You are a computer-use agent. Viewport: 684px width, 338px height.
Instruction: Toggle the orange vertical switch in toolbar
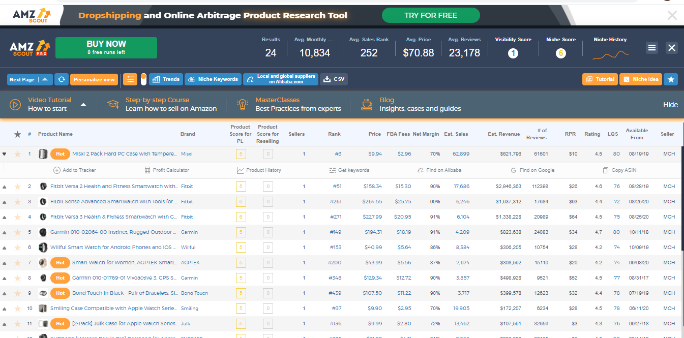(x=143, y=79)
